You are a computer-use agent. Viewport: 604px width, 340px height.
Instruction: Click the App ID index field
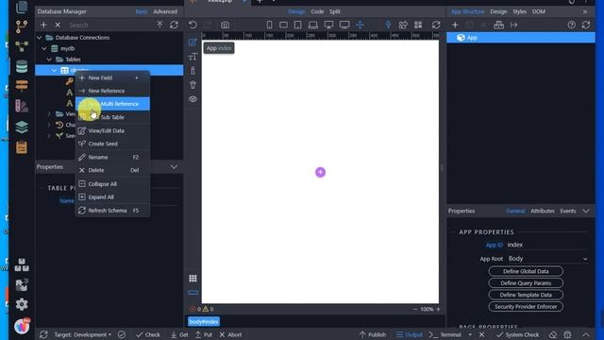pyautogui.click(x=547, y=245)
